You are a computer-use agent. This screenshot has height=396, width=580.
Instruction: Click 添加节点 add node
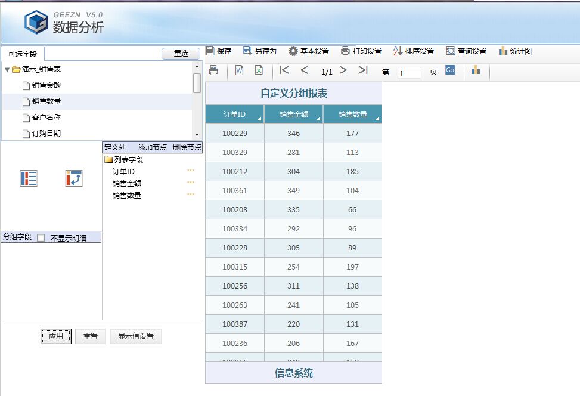click(x=153, y=147)
